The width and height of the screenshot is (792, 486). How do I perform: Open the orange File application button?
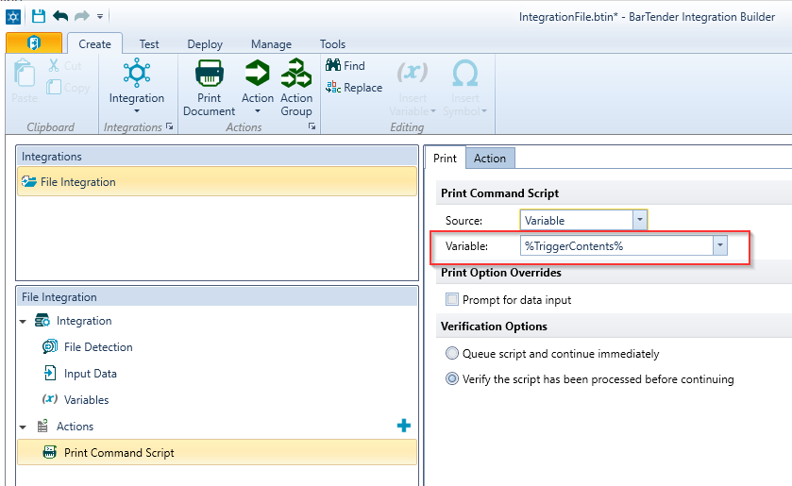[34, 43]
